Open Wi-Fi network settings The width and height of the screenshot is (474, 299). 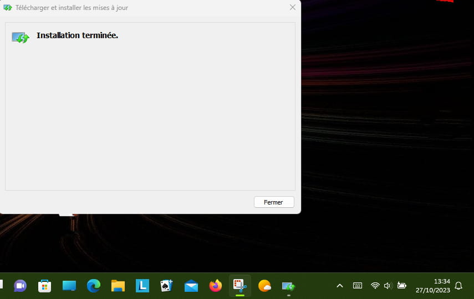point(375,285)
